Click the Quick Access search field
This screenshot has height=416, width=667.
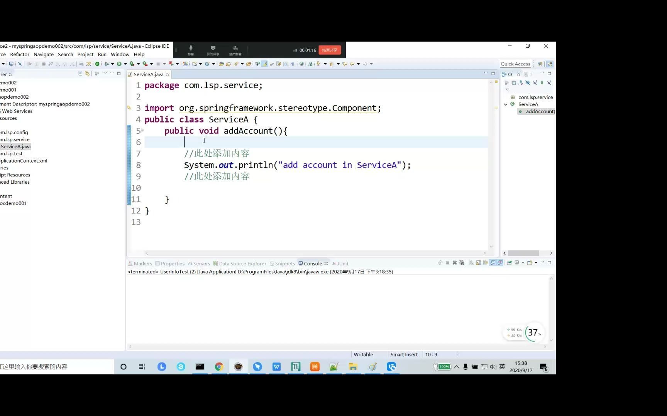tap(516, 64)
